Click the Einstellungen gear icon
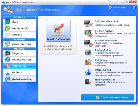Screen dimensions: 138x106 pos(110,7)
